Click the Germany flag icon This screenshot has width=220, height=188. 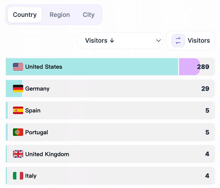(17, 89)
